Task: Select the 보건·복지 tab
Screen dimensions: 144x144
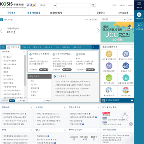Action: coord(48,47)
